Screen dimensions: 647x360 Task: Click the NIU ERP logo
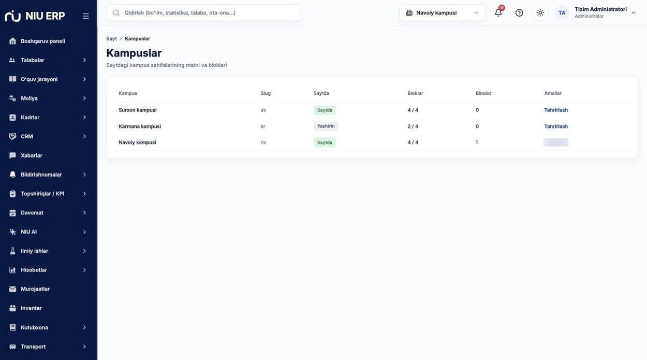point(35,16)
